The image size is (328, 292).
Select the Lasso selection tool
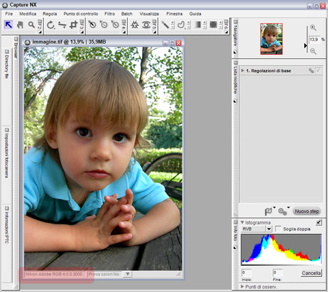pyautogui.click(x=181, y=25)
